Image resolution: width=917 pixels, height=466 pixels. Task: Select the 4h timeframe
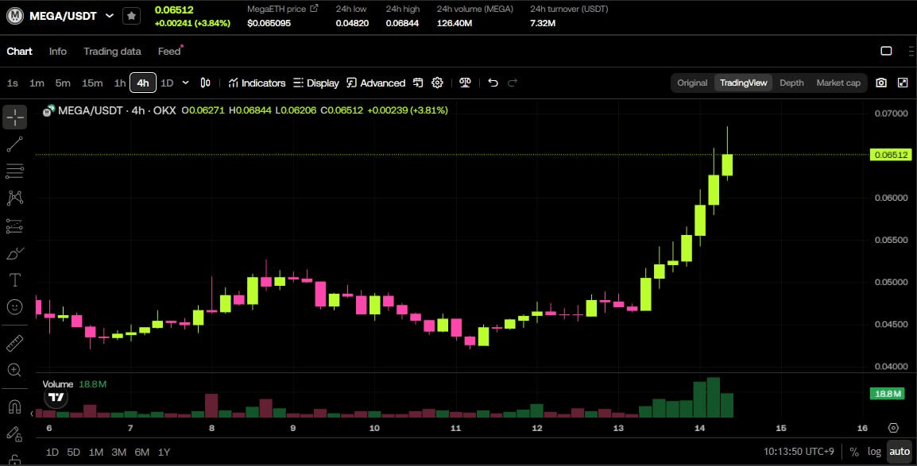coord(143,83)
